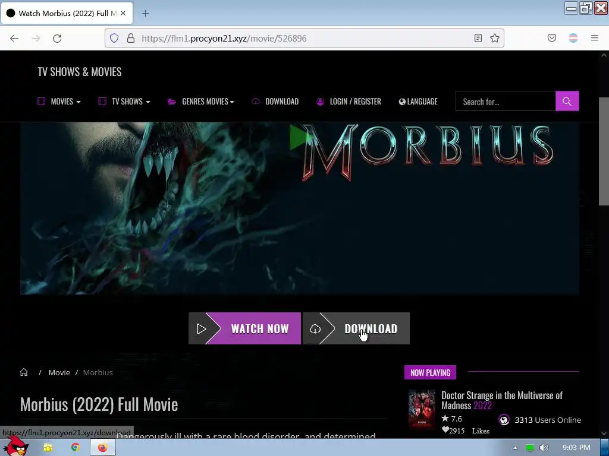Open the Pocket save icon

pyautogui.click(x=551, y=38)
